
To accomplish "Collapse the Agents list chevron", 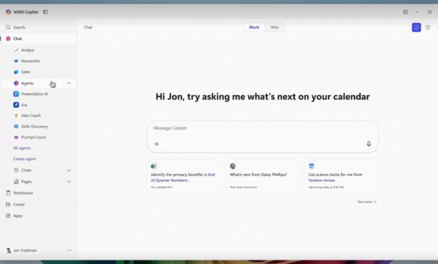I will pyautogui.click(x=69, y=83).
